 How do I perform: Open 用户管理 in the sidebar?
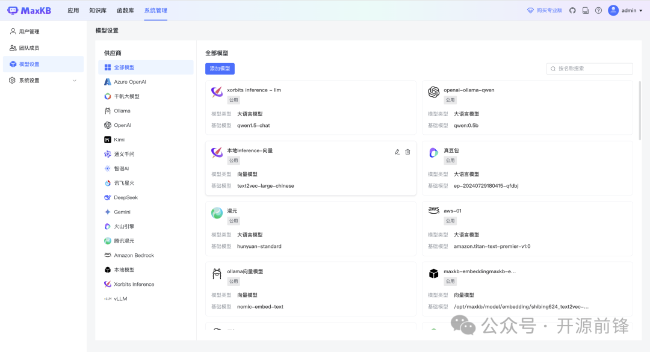(x=29, y=31)
